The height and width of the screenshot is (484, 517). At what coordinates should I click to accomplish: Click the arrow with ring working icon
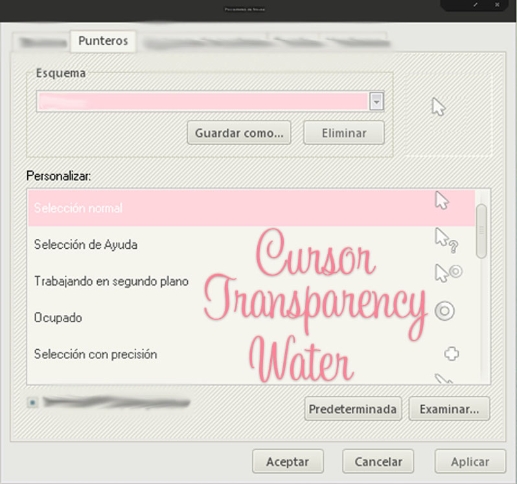(448, 273)
